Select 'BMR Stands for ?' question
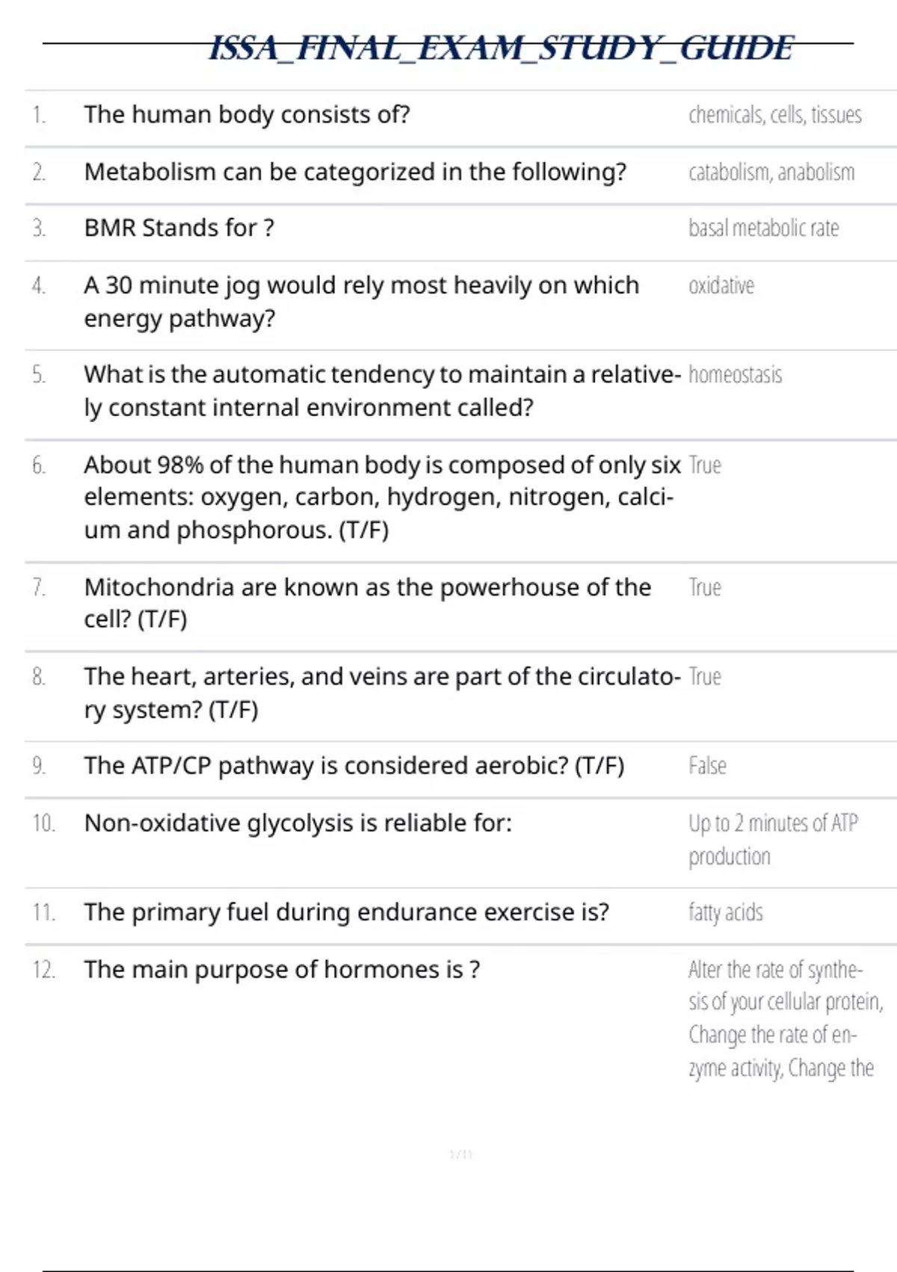The width and height of the screenshot is (897, 1272). coord(179,227)
